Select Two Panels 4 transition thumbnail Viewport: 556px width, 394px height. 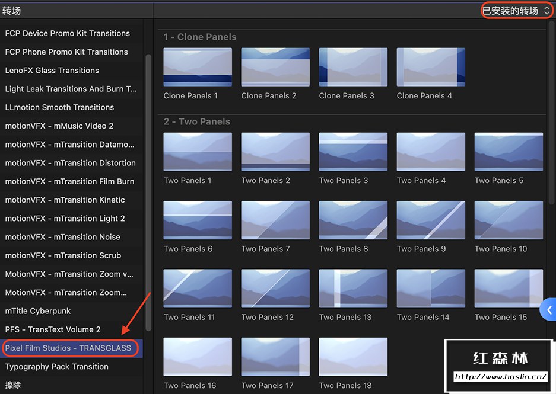431,152
